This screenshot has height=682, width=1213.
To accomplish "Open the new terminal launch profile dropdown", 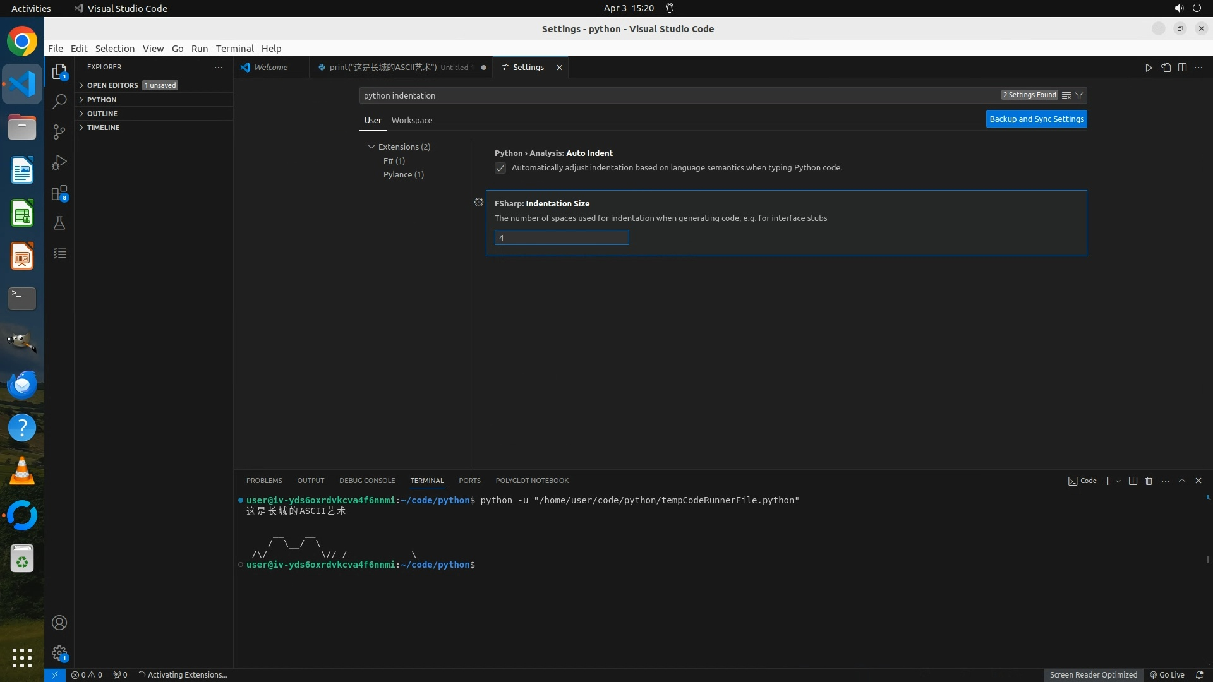I will coord(1118,481).
